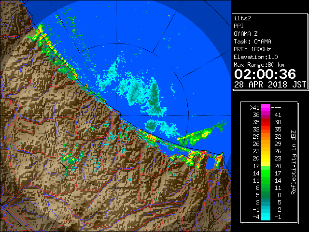Click the 'Elevation:1.0' text
The height and width of the screenshot is (232, 309).
[x=256, y=57]
